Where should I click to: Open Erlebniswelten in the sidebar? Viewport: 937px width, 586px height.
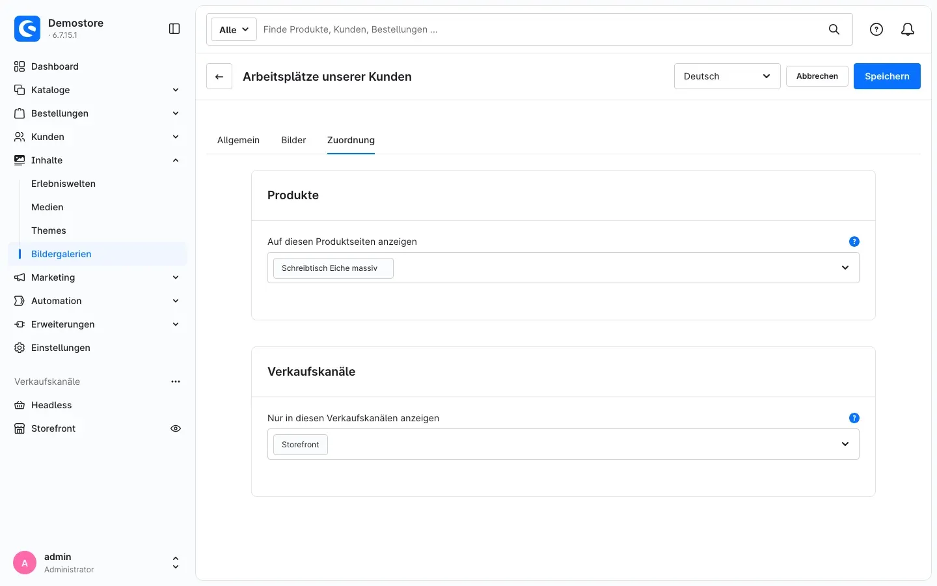63,184
